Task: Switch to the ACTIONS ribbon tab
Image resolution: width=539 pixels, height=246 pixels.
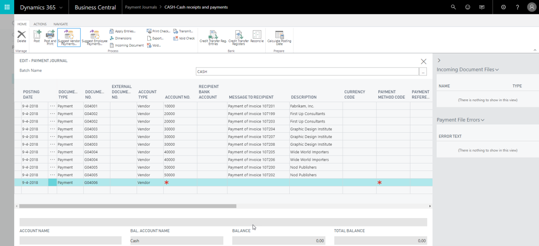Action: 40,24
